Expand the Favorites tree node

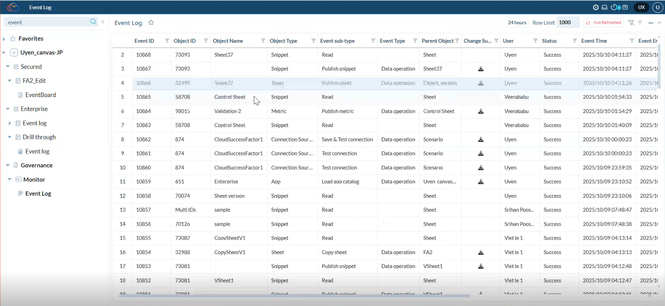point(4,39)
